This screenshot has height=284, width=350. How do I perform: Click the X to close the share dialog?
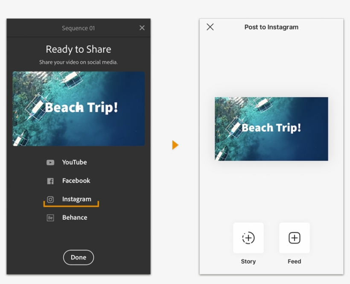click(x=142, y=28)
